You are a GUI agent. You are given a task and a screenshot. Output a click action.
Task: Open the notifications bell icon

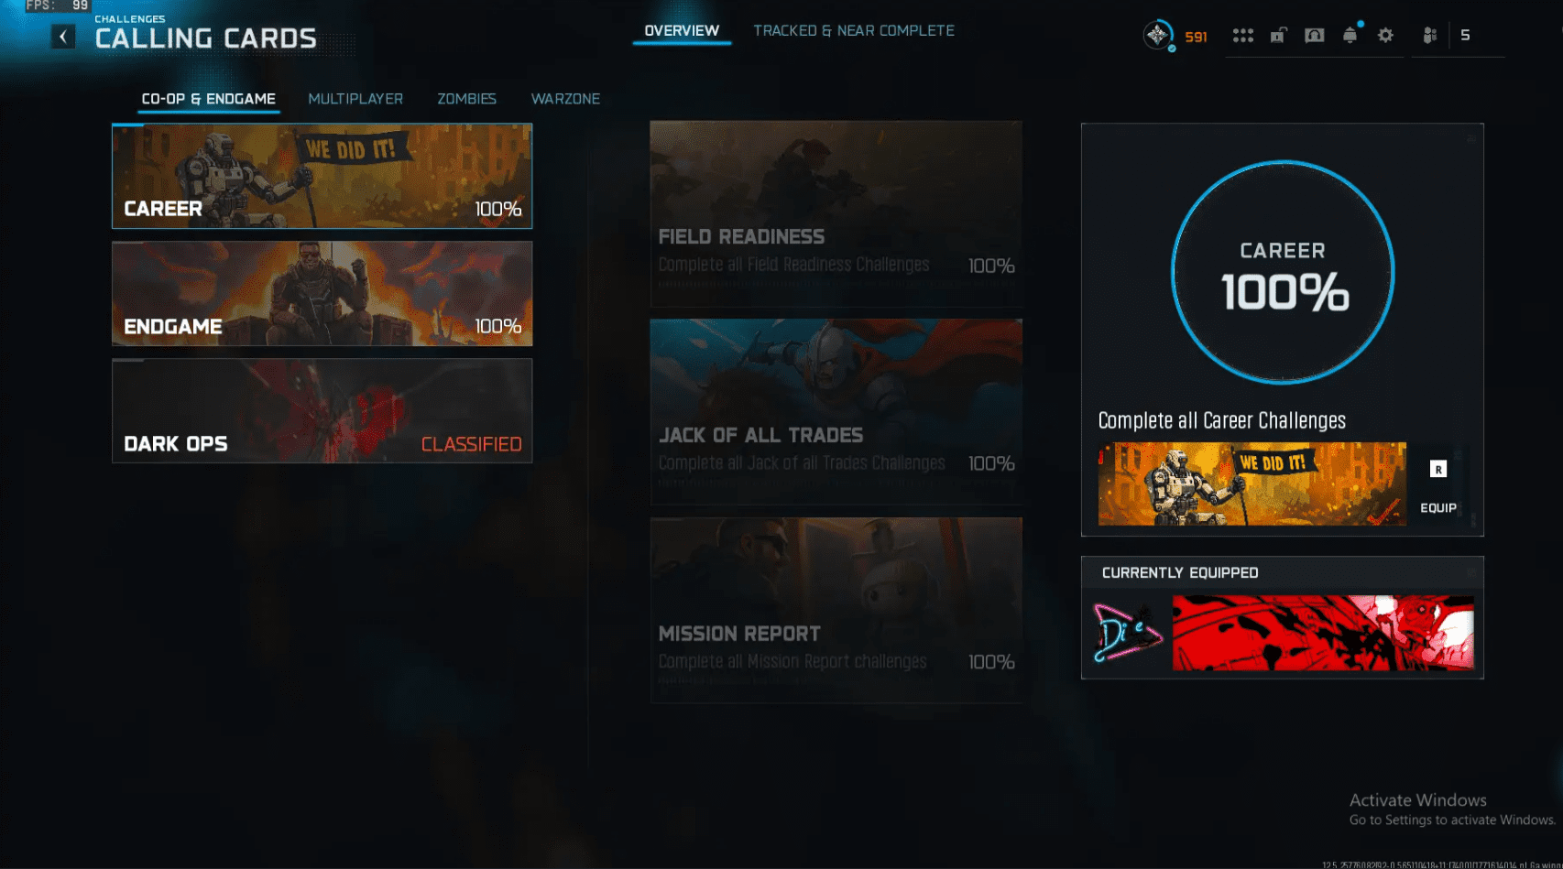(x=1350, y=36)
